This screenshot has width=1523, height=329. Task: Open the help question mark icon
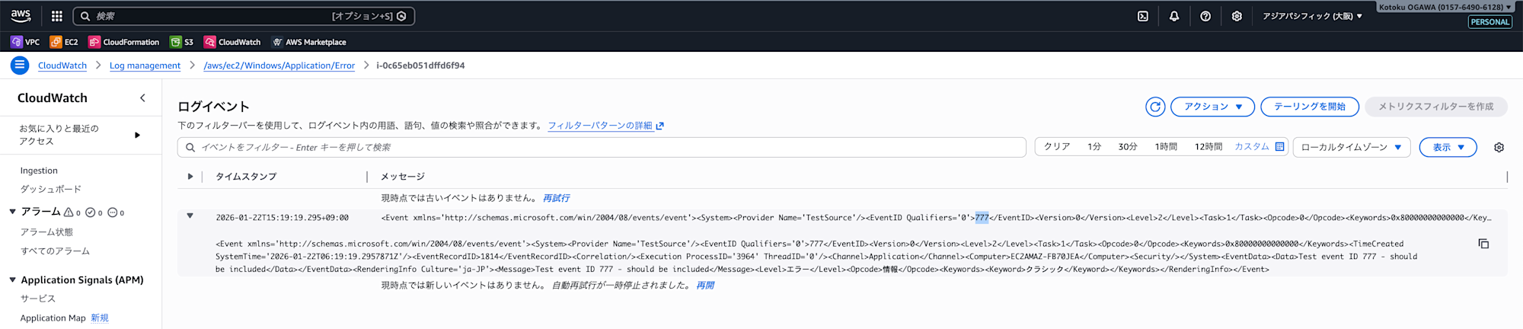[x=1205, y=16]
